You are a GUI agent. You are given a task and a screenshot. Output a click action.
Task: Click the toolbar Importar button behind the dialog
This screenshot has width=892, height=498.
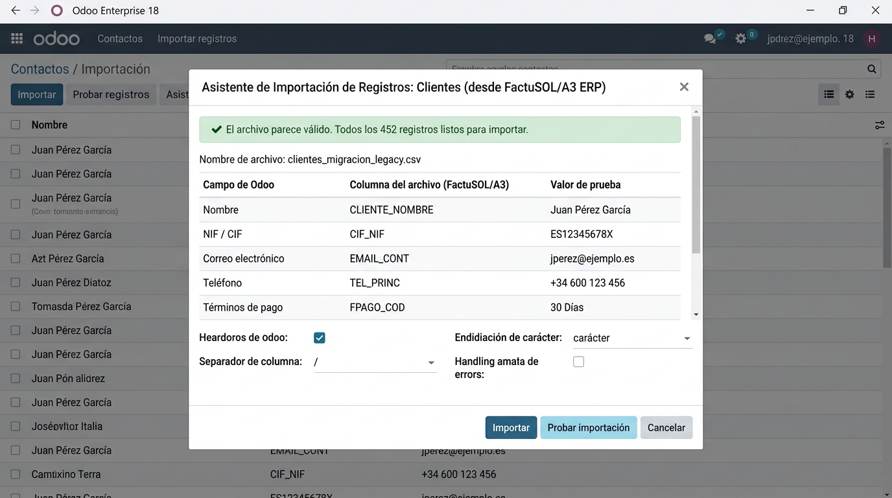coord(37,95)
